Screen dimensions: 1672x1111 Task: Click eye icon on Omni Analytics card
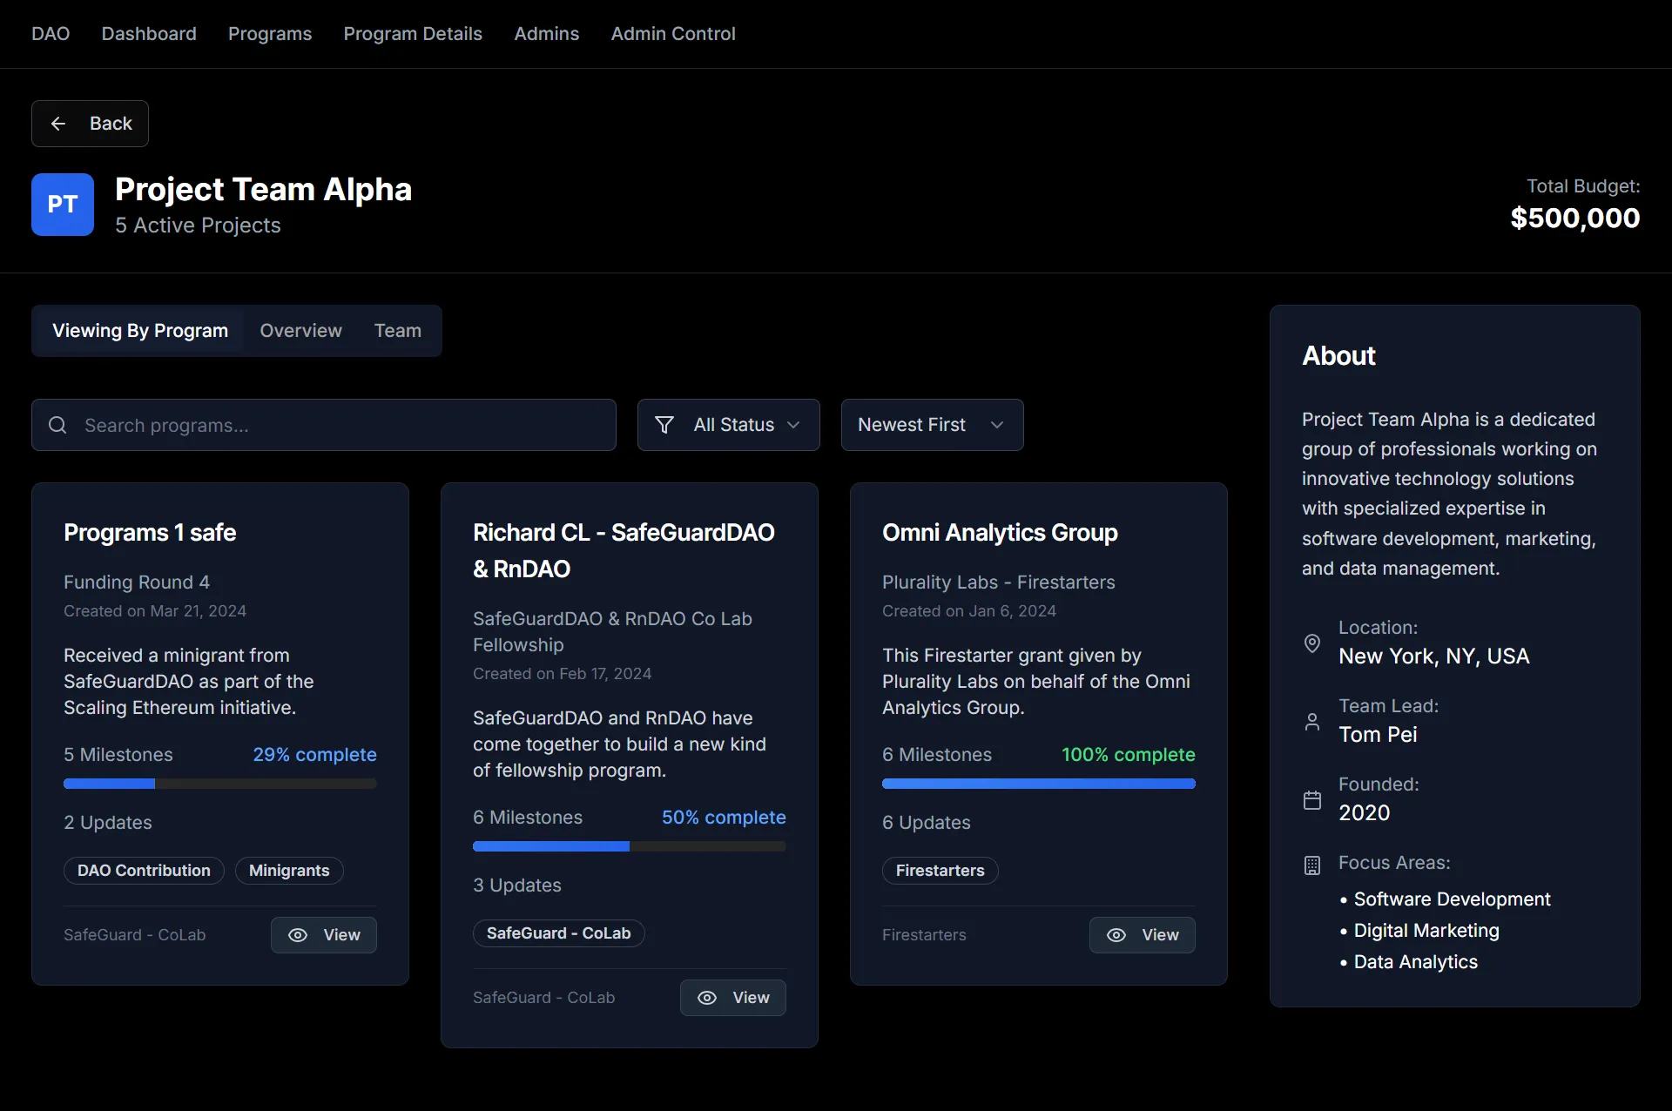coord(1116,935)
